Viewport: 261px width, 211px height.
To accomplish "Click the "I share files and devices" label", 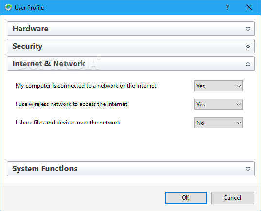I will pos(68,123).
